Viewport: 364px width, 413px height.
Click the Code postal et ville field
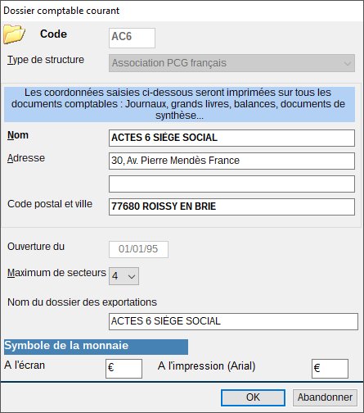pyautogui.click(x=231, y=206)
